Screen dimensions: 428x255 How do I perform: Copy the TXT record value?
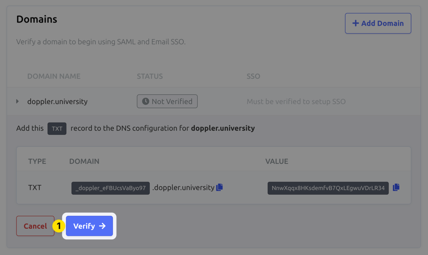(396, 187)
